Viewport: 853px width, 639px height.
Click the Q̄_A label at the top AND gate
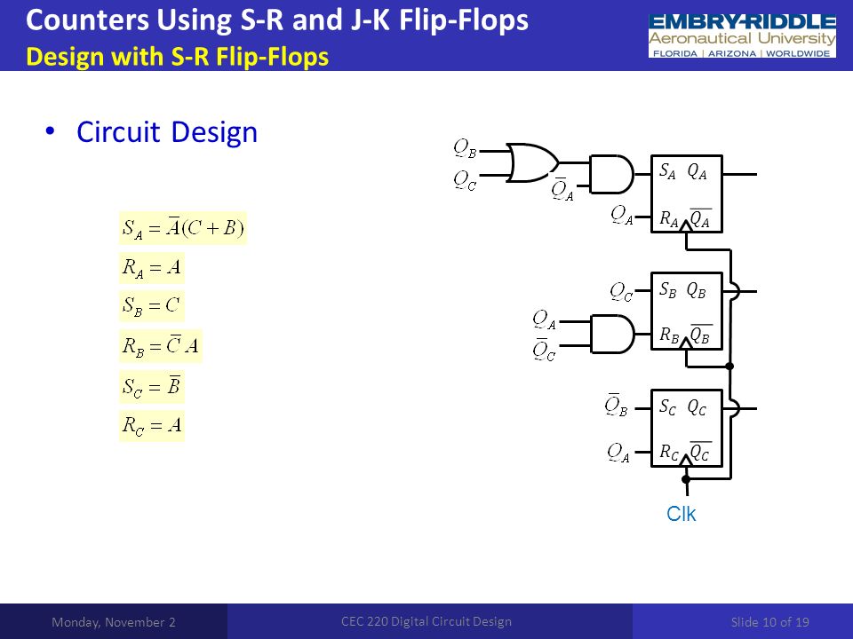(562, 190)
